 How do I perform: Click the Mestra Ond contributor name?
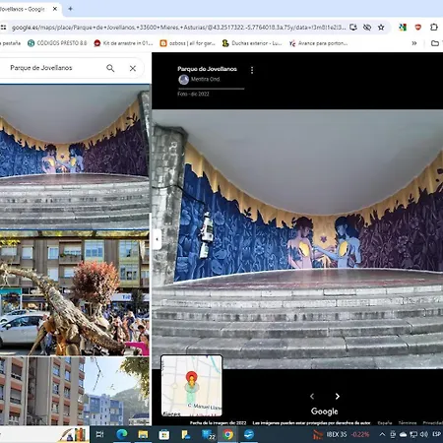205,79
